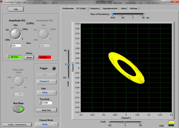The height and width of the screenshot is (128, 179).
Task: Toggle the Sync checkbox
Action: (29, 46)
